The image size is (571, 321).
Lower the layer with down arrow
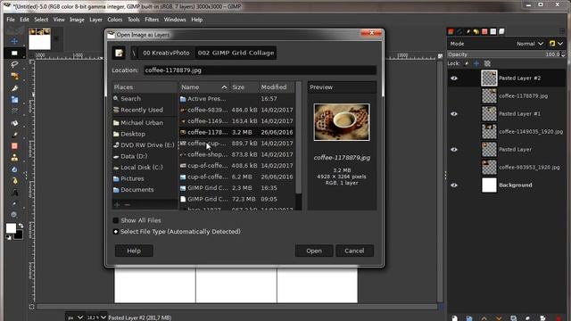coord(499,318)
